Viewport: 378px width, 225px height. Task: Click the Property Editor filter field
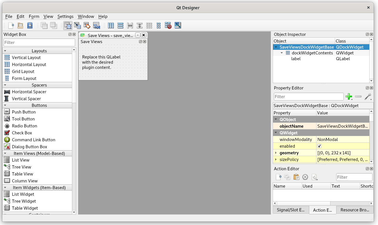click(309, 97)
